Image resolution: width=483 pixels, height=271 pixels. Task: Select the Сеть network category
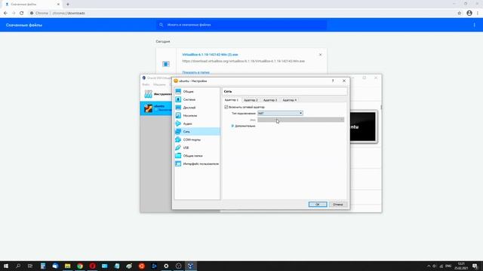[x=197, y=132]
